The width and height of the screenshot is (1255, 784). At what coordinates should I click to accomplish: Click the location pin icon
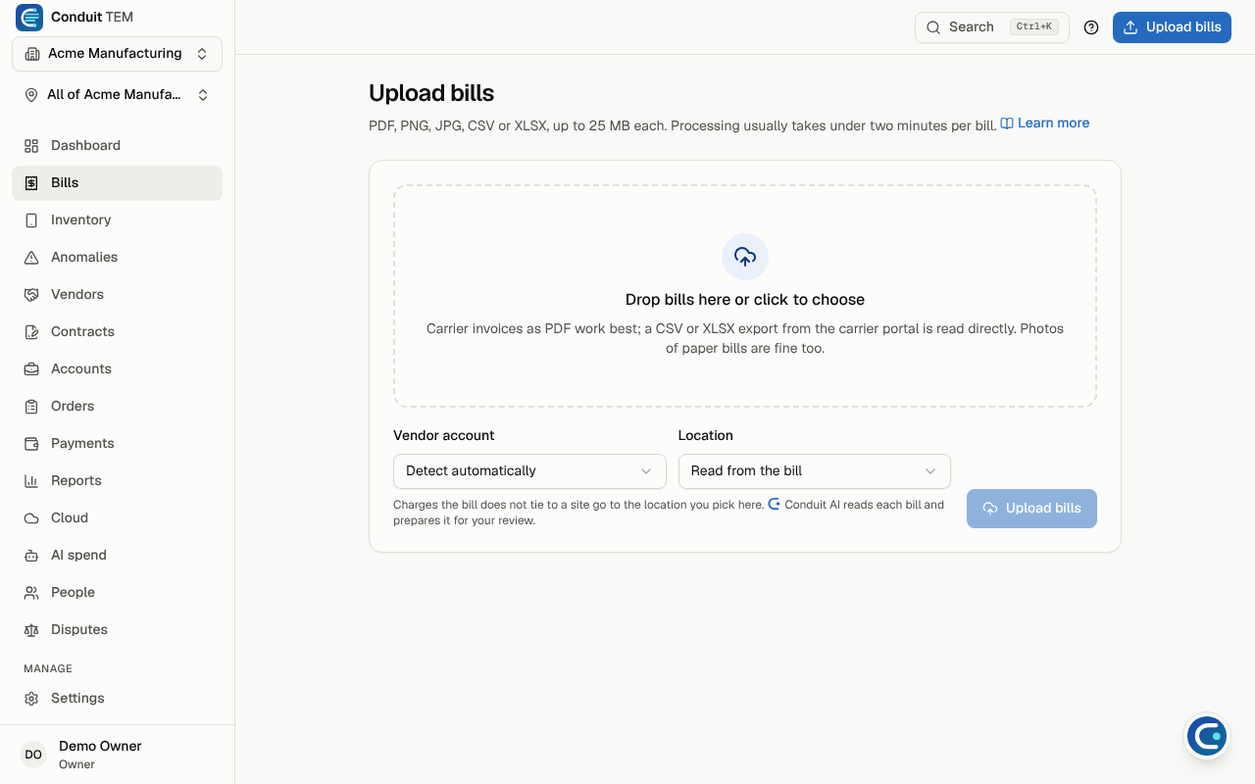pos(31,95)
